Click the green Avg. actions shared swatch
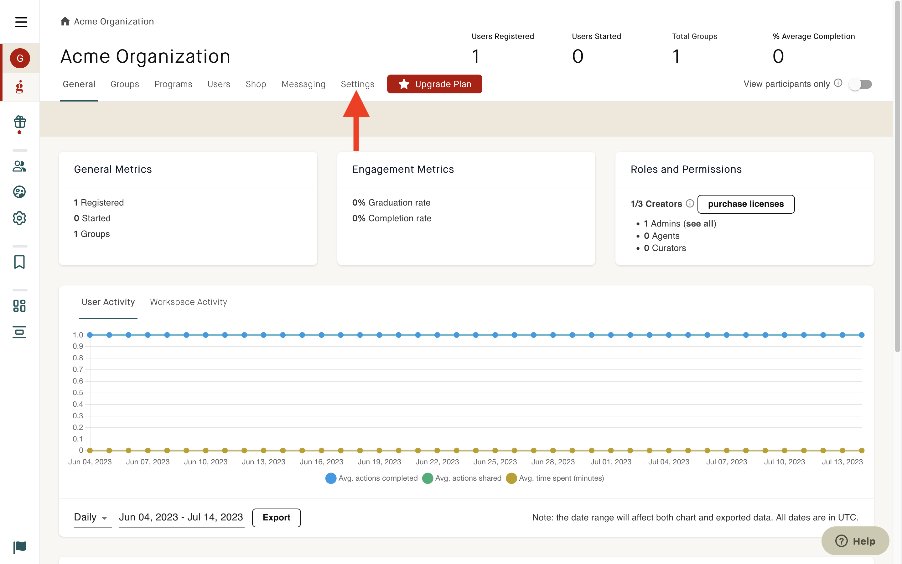The width and height of the screenshot is (902, 564). point(428,478)
